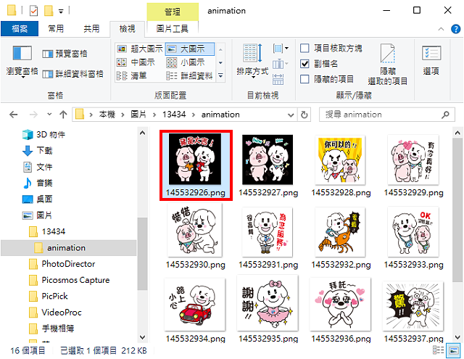Screen dimensions: 464x359
Task: Select thumbnail 145532929.png
Action: click(413, 165)
